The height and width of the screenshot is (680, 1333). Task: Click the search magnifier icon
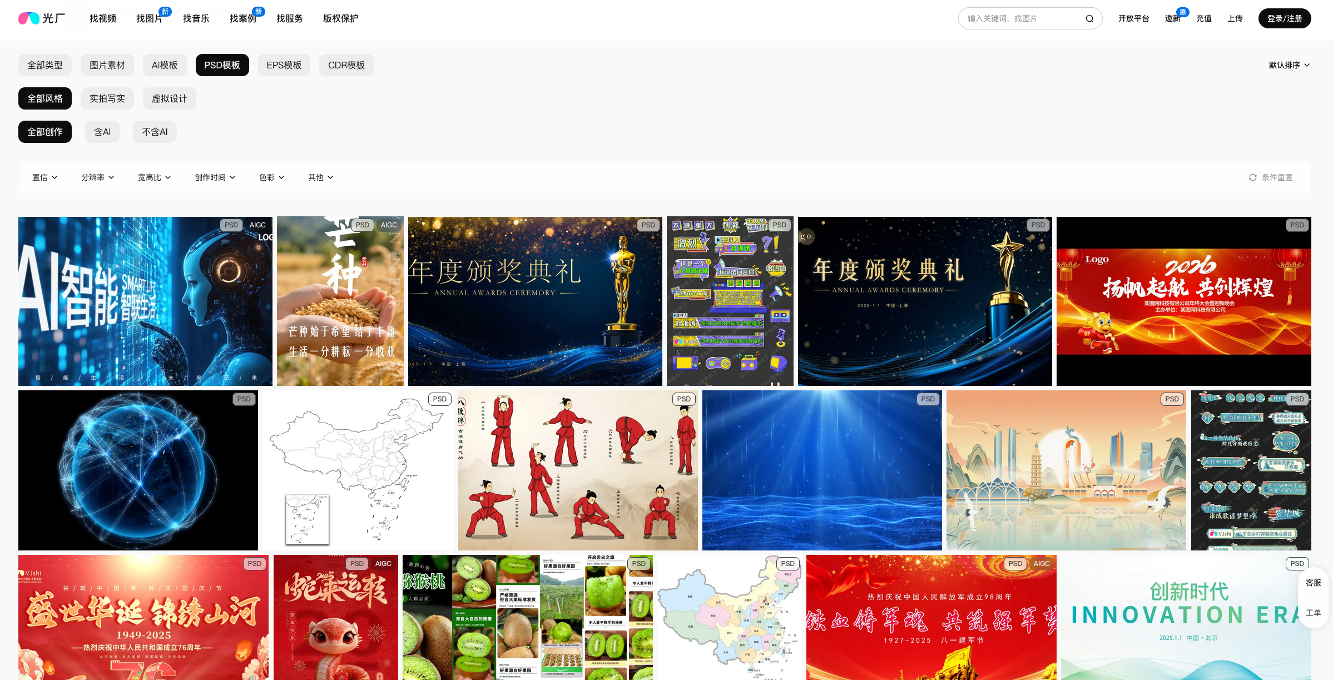click(x=1089, y=18)
